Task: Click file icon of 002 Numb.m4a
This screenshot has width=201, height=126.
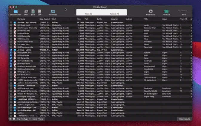Action: pyautogui.click(x=15, y=31)
